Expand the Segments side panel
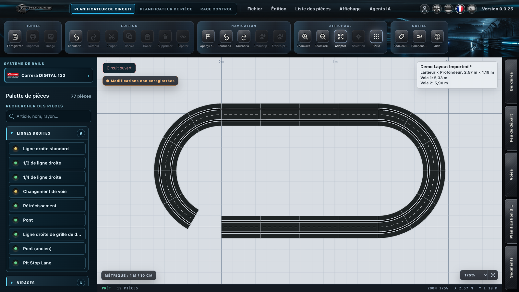The image size is (519, 292). [x=511, y=268]
